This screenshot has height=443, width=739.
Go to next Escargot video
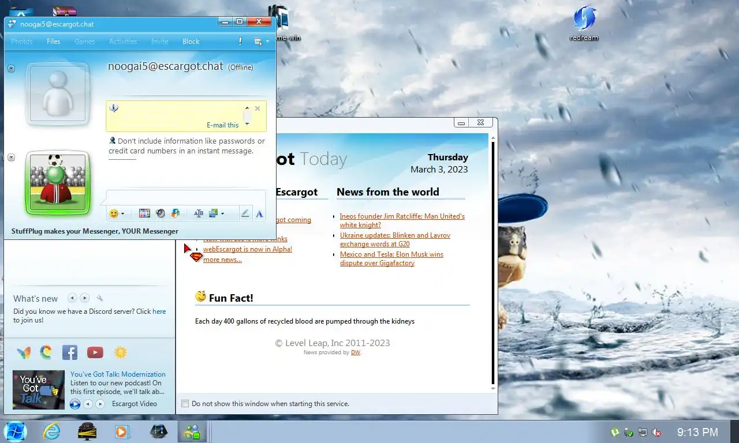point(100,404)
